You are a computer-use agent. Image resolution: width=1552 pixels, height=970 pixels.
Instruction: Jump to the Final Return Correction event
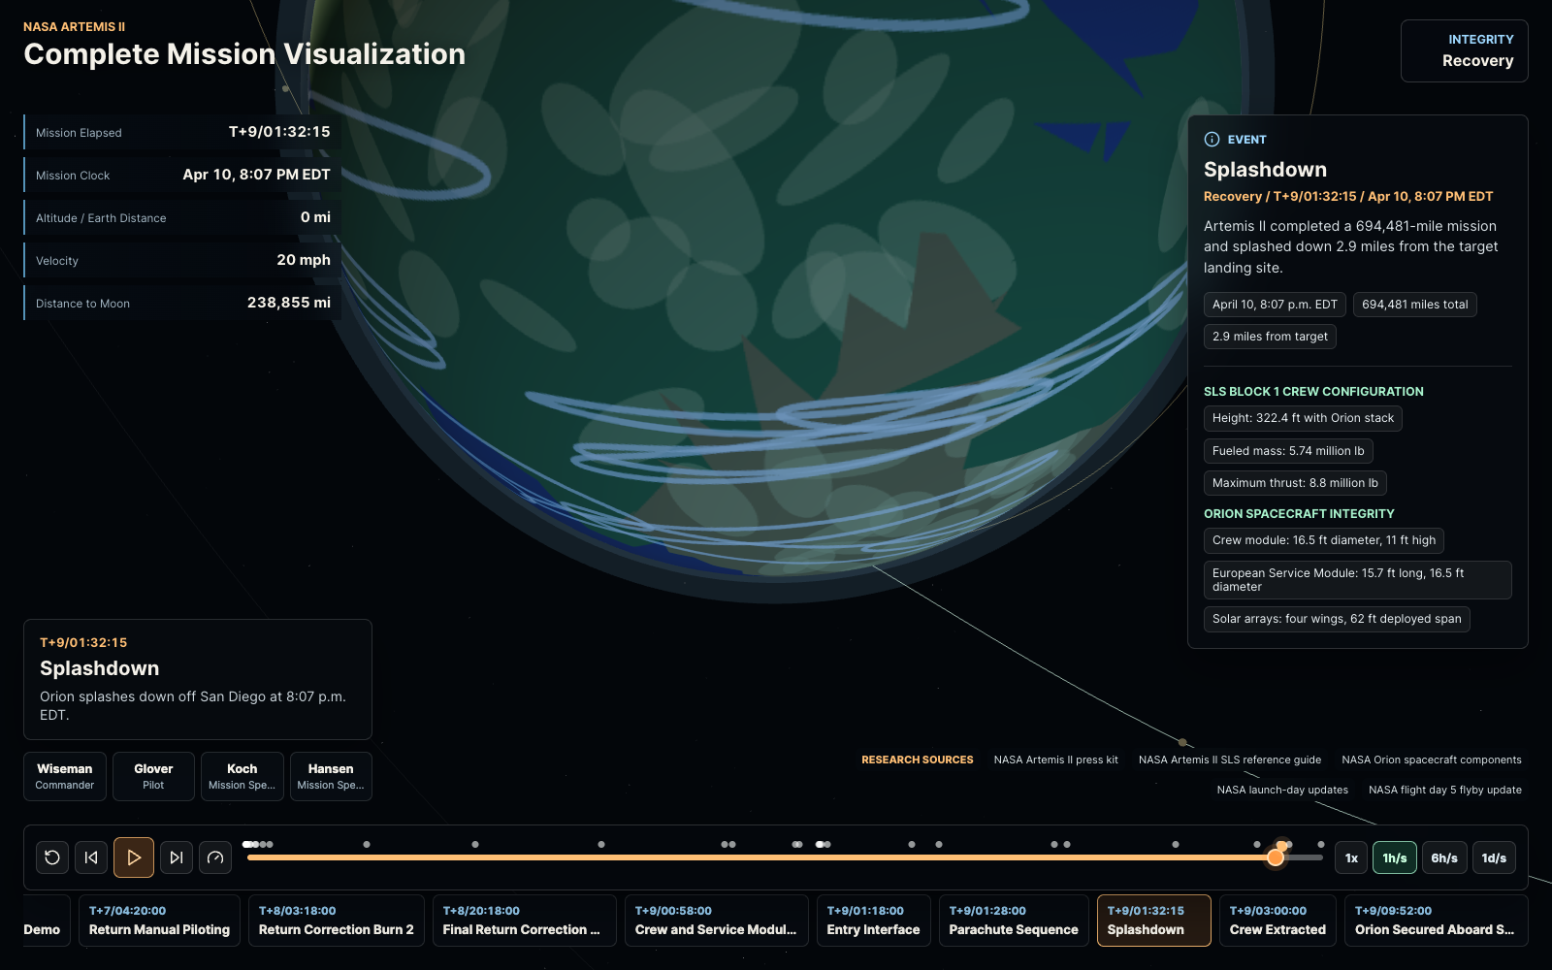[524, 921]
